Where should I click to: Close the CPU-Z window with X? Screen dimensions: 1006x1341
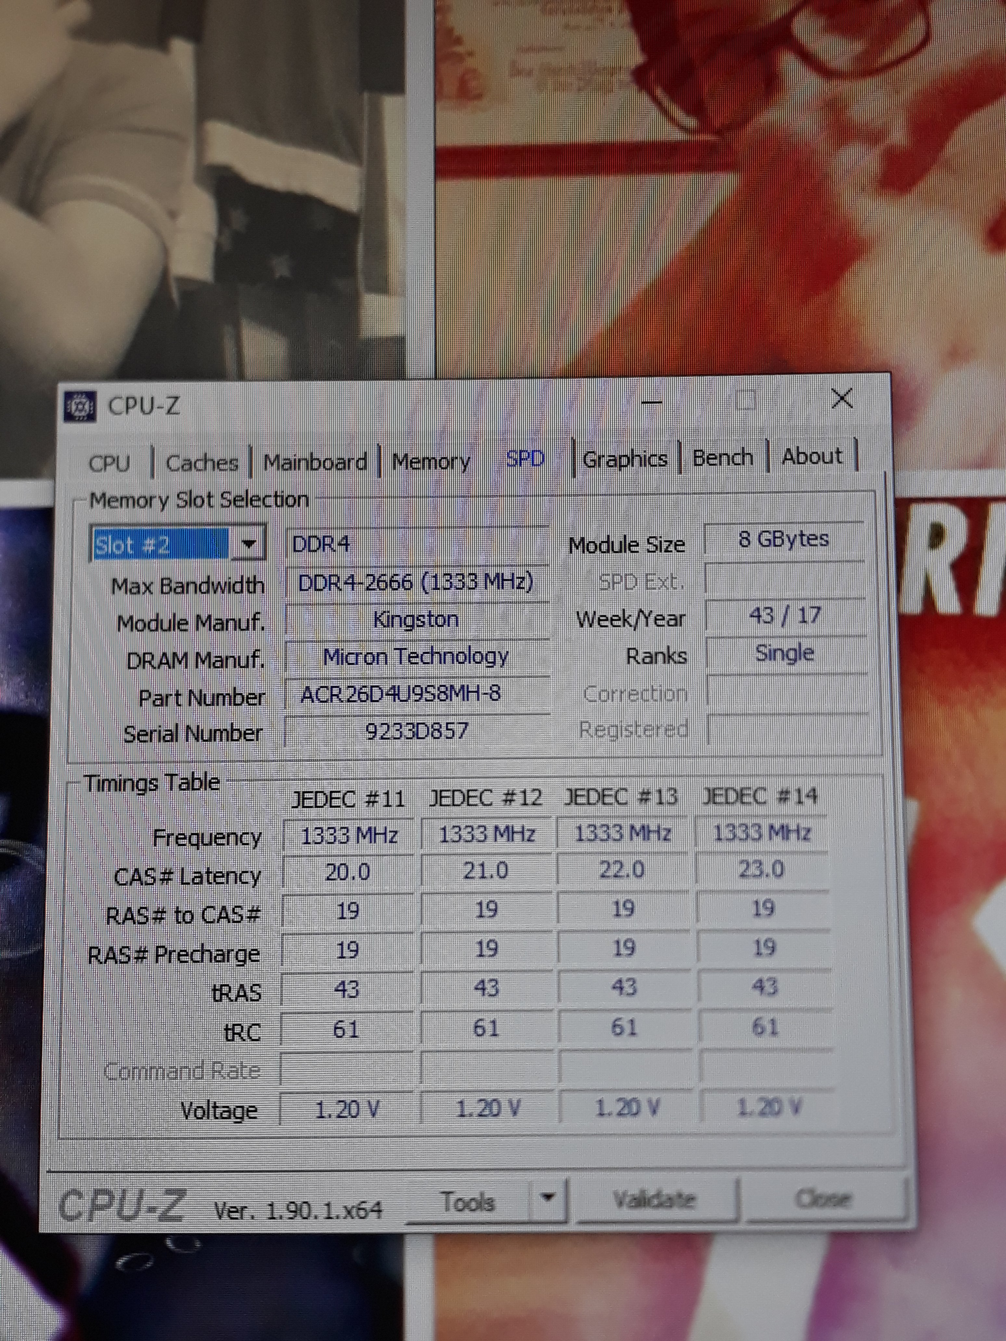click(x=842, y=399)
